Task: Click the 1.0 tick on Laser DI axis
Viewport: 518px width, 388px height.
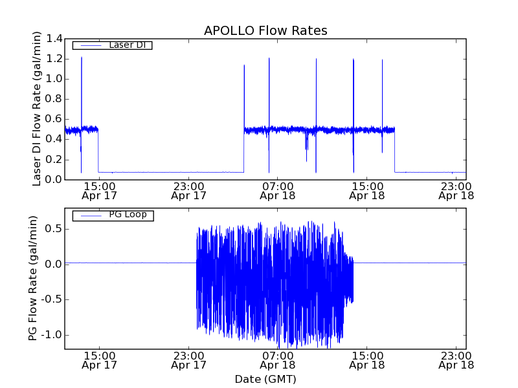Action: [x=54, y=79]
